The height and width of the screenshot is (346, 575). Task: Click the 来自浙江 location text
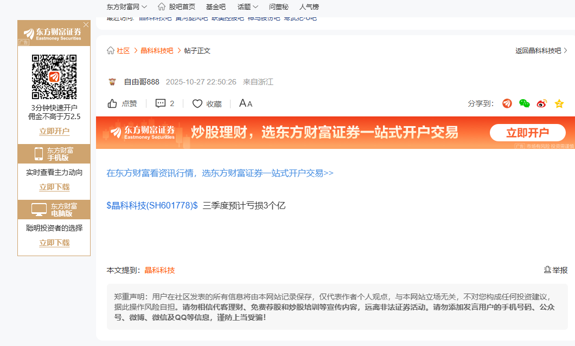[258, 82]
